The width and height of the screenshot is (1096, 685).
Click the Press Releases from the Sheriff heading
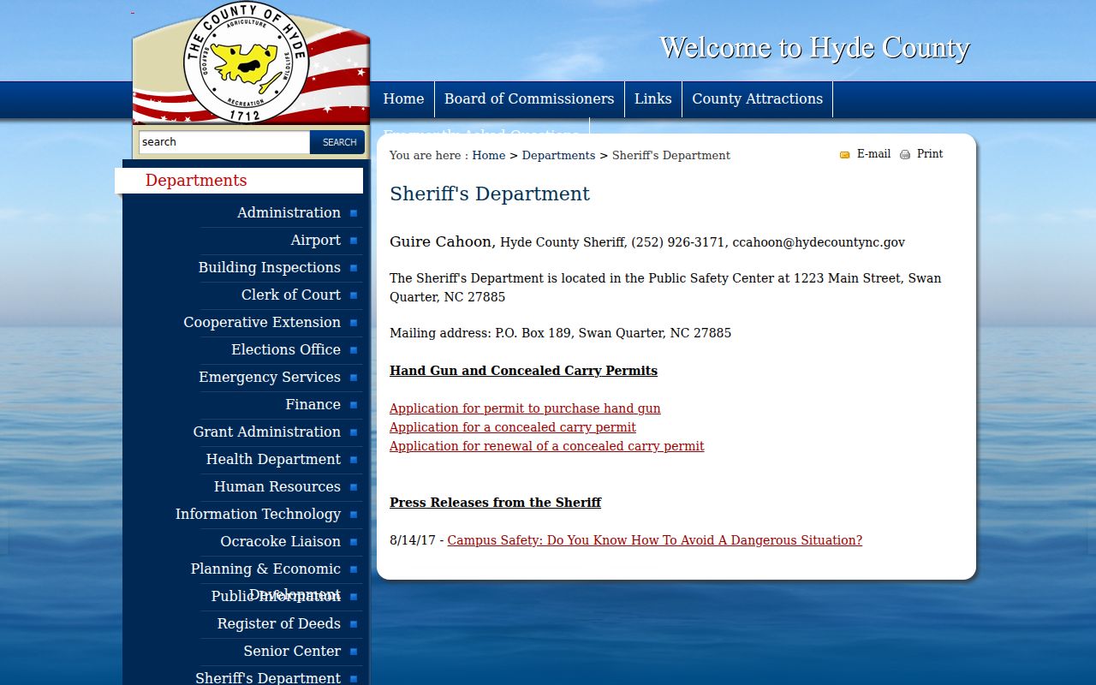495,503
